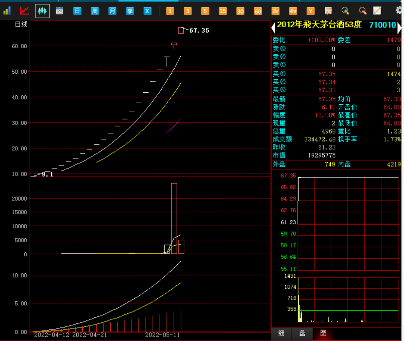Click the 买① bid price 67.35

tap(327, 74)
